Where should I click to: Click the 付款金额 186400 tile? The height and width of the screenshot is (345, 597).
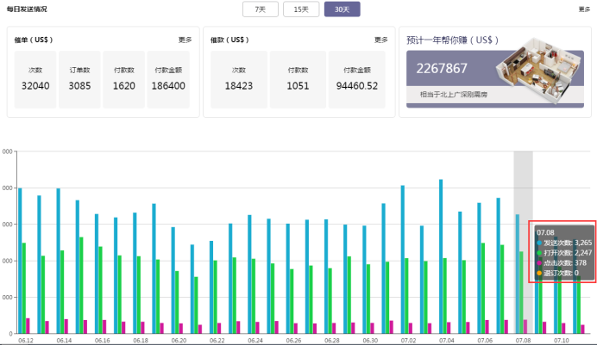pyautogui.click(x=168, y=80)
